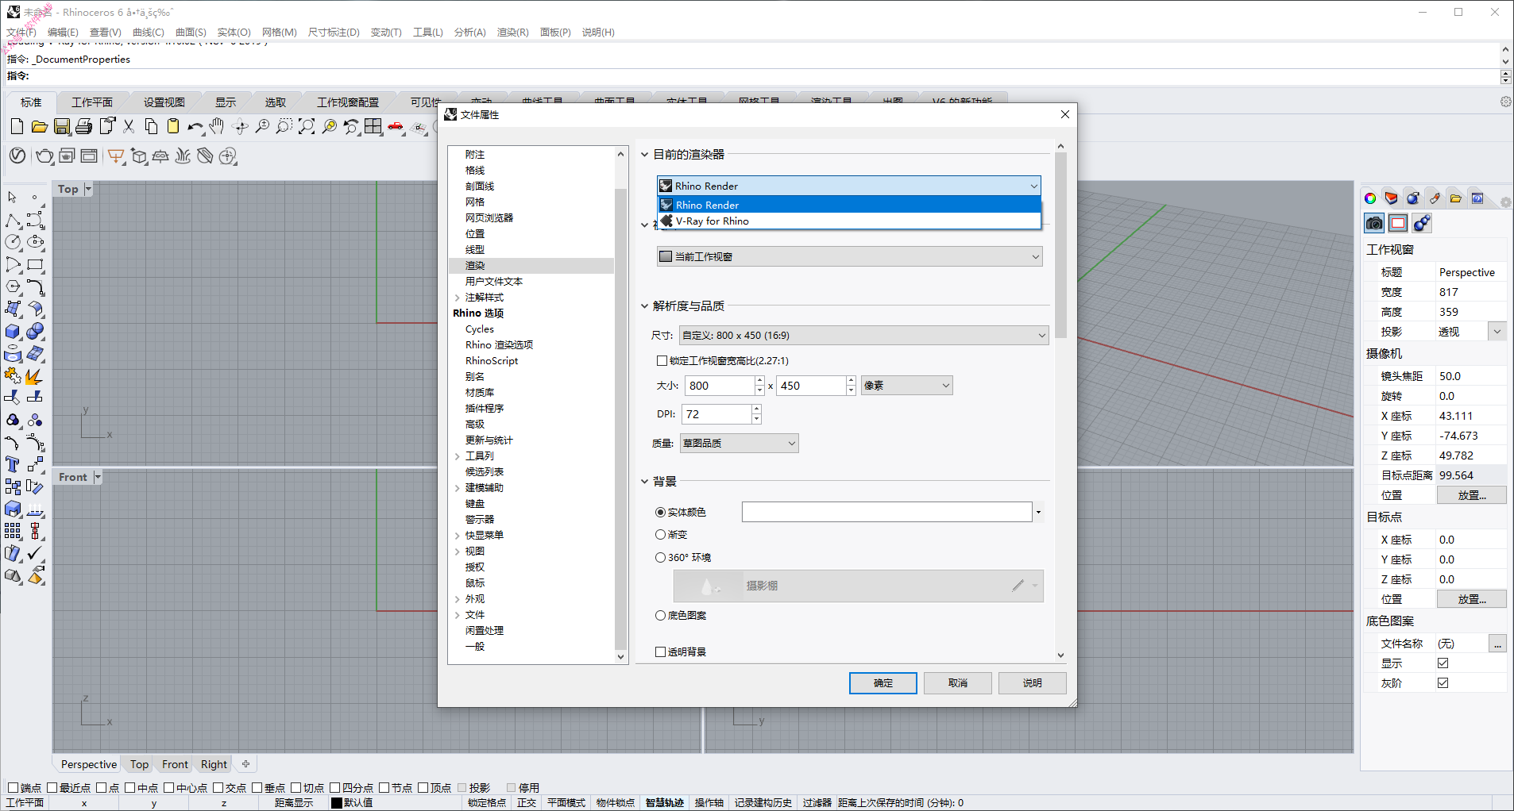
Task: Click the Zoom Extents icon
Action: coord(307,127)
